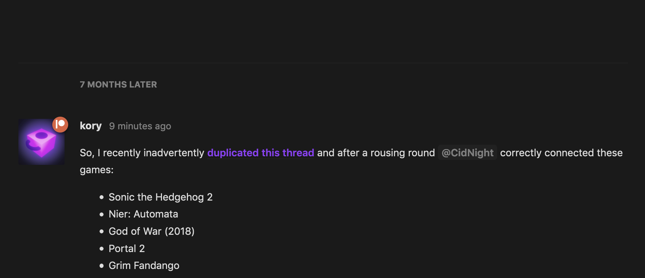Click the "Portal 2" list entry
The image size is (645, 278).
click(x=127, y=248)
